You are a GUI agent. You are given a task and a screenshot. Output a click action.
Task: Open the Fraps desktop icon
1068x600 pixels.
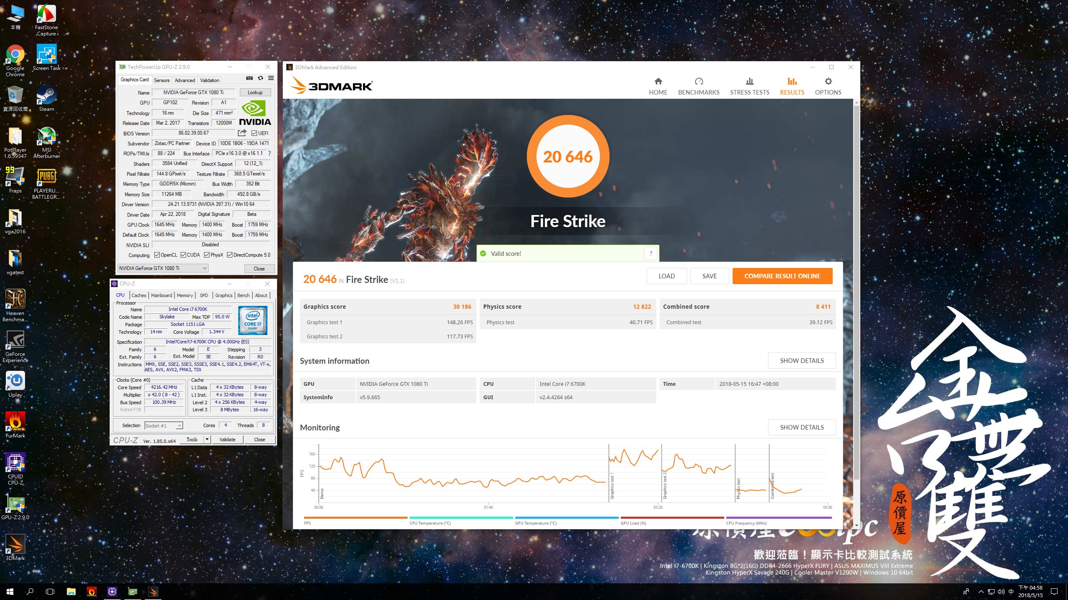tap(15, 180)
